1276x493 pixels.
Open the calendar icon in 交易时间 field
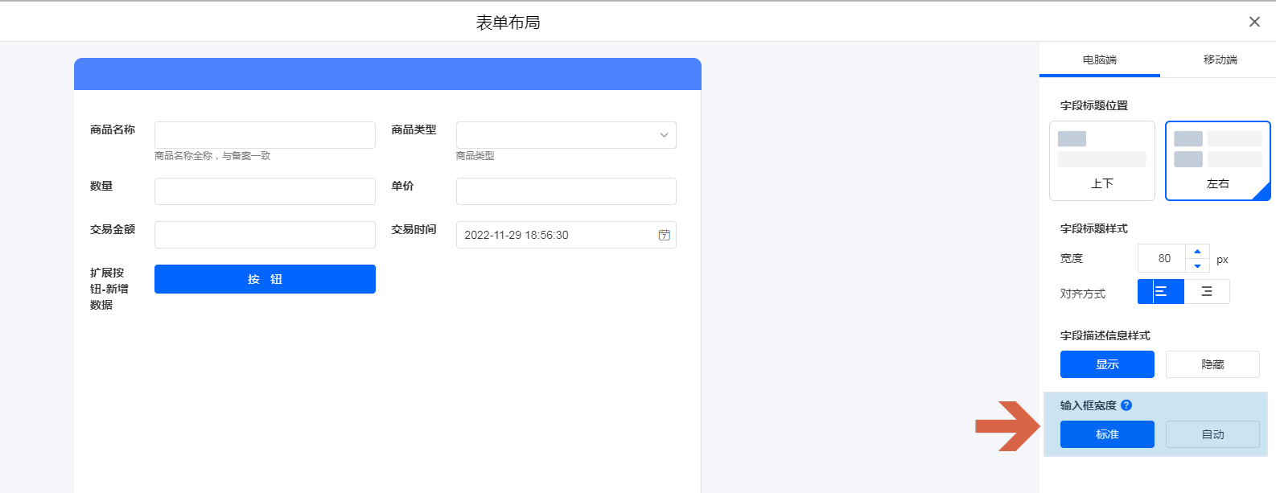point(665,235)
